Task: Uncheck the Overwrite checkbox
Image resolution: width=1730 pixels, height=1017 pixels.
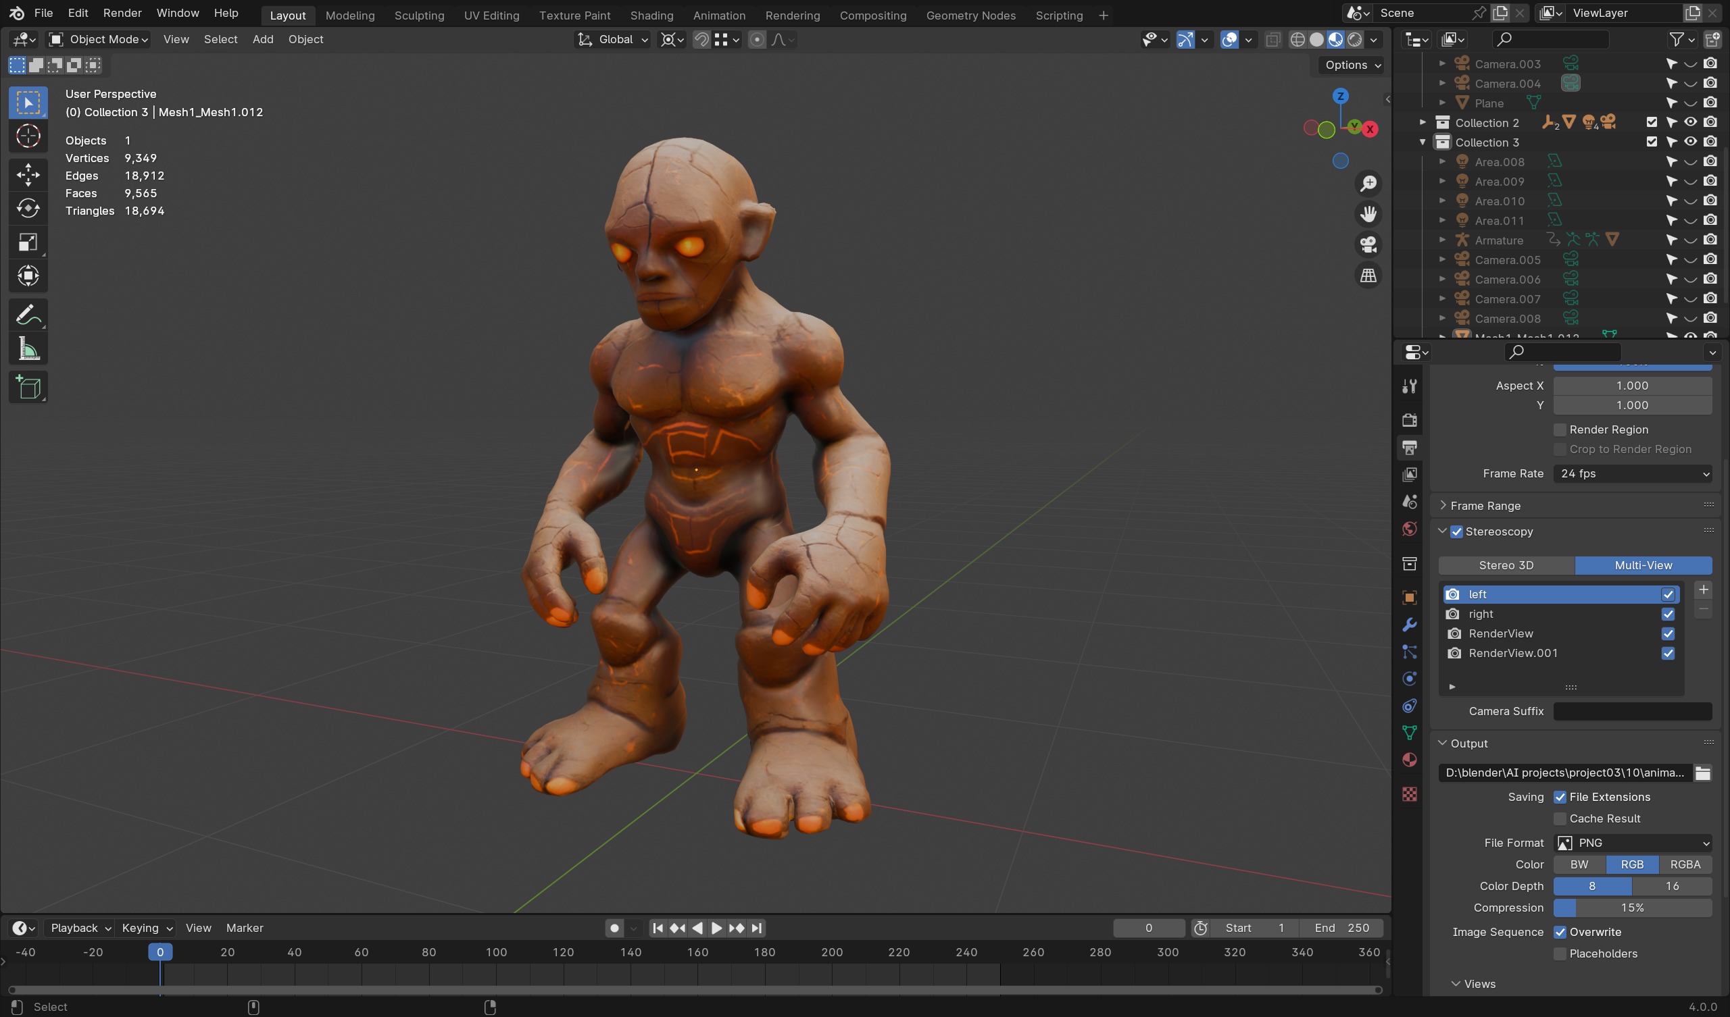Action: (1560, 932)
